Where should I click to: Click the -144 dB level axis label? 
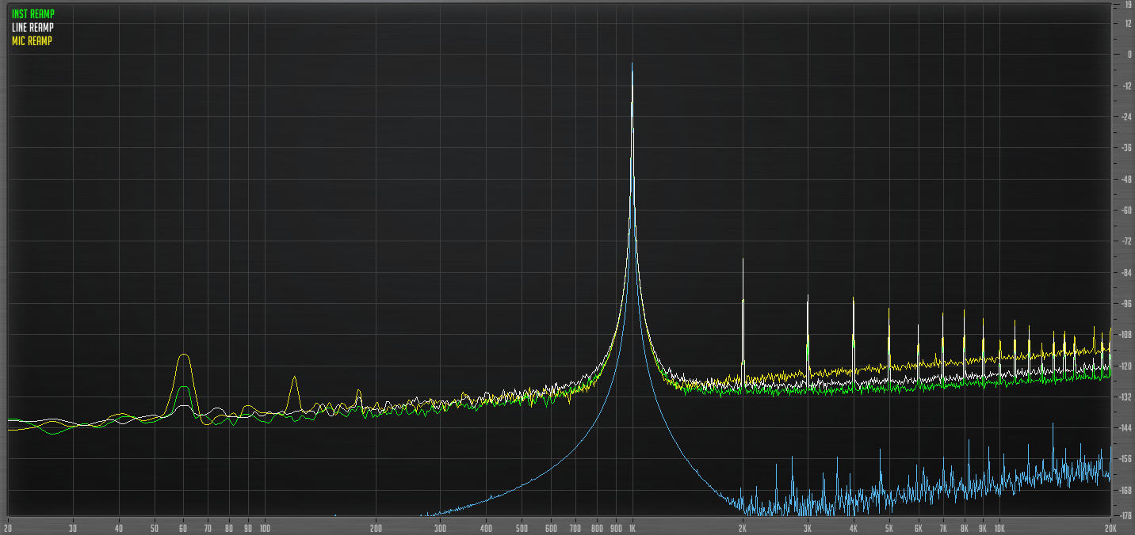click(1125, 428)
